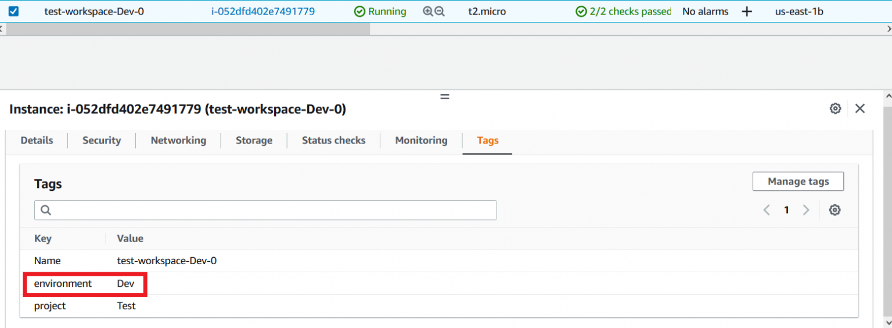View the Storage tab

(254, 140)
